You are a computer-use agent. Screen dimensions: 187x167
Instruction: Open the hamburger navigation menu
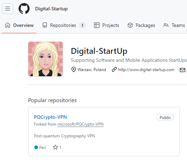[x=8, y=9]
